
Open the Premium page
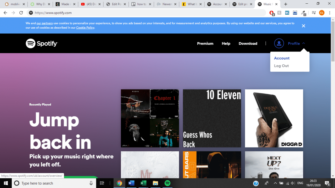click(x=205, y=43)
